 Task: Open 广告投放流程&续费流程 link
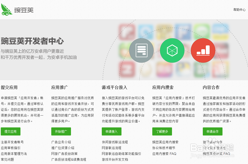pos(69,159)
